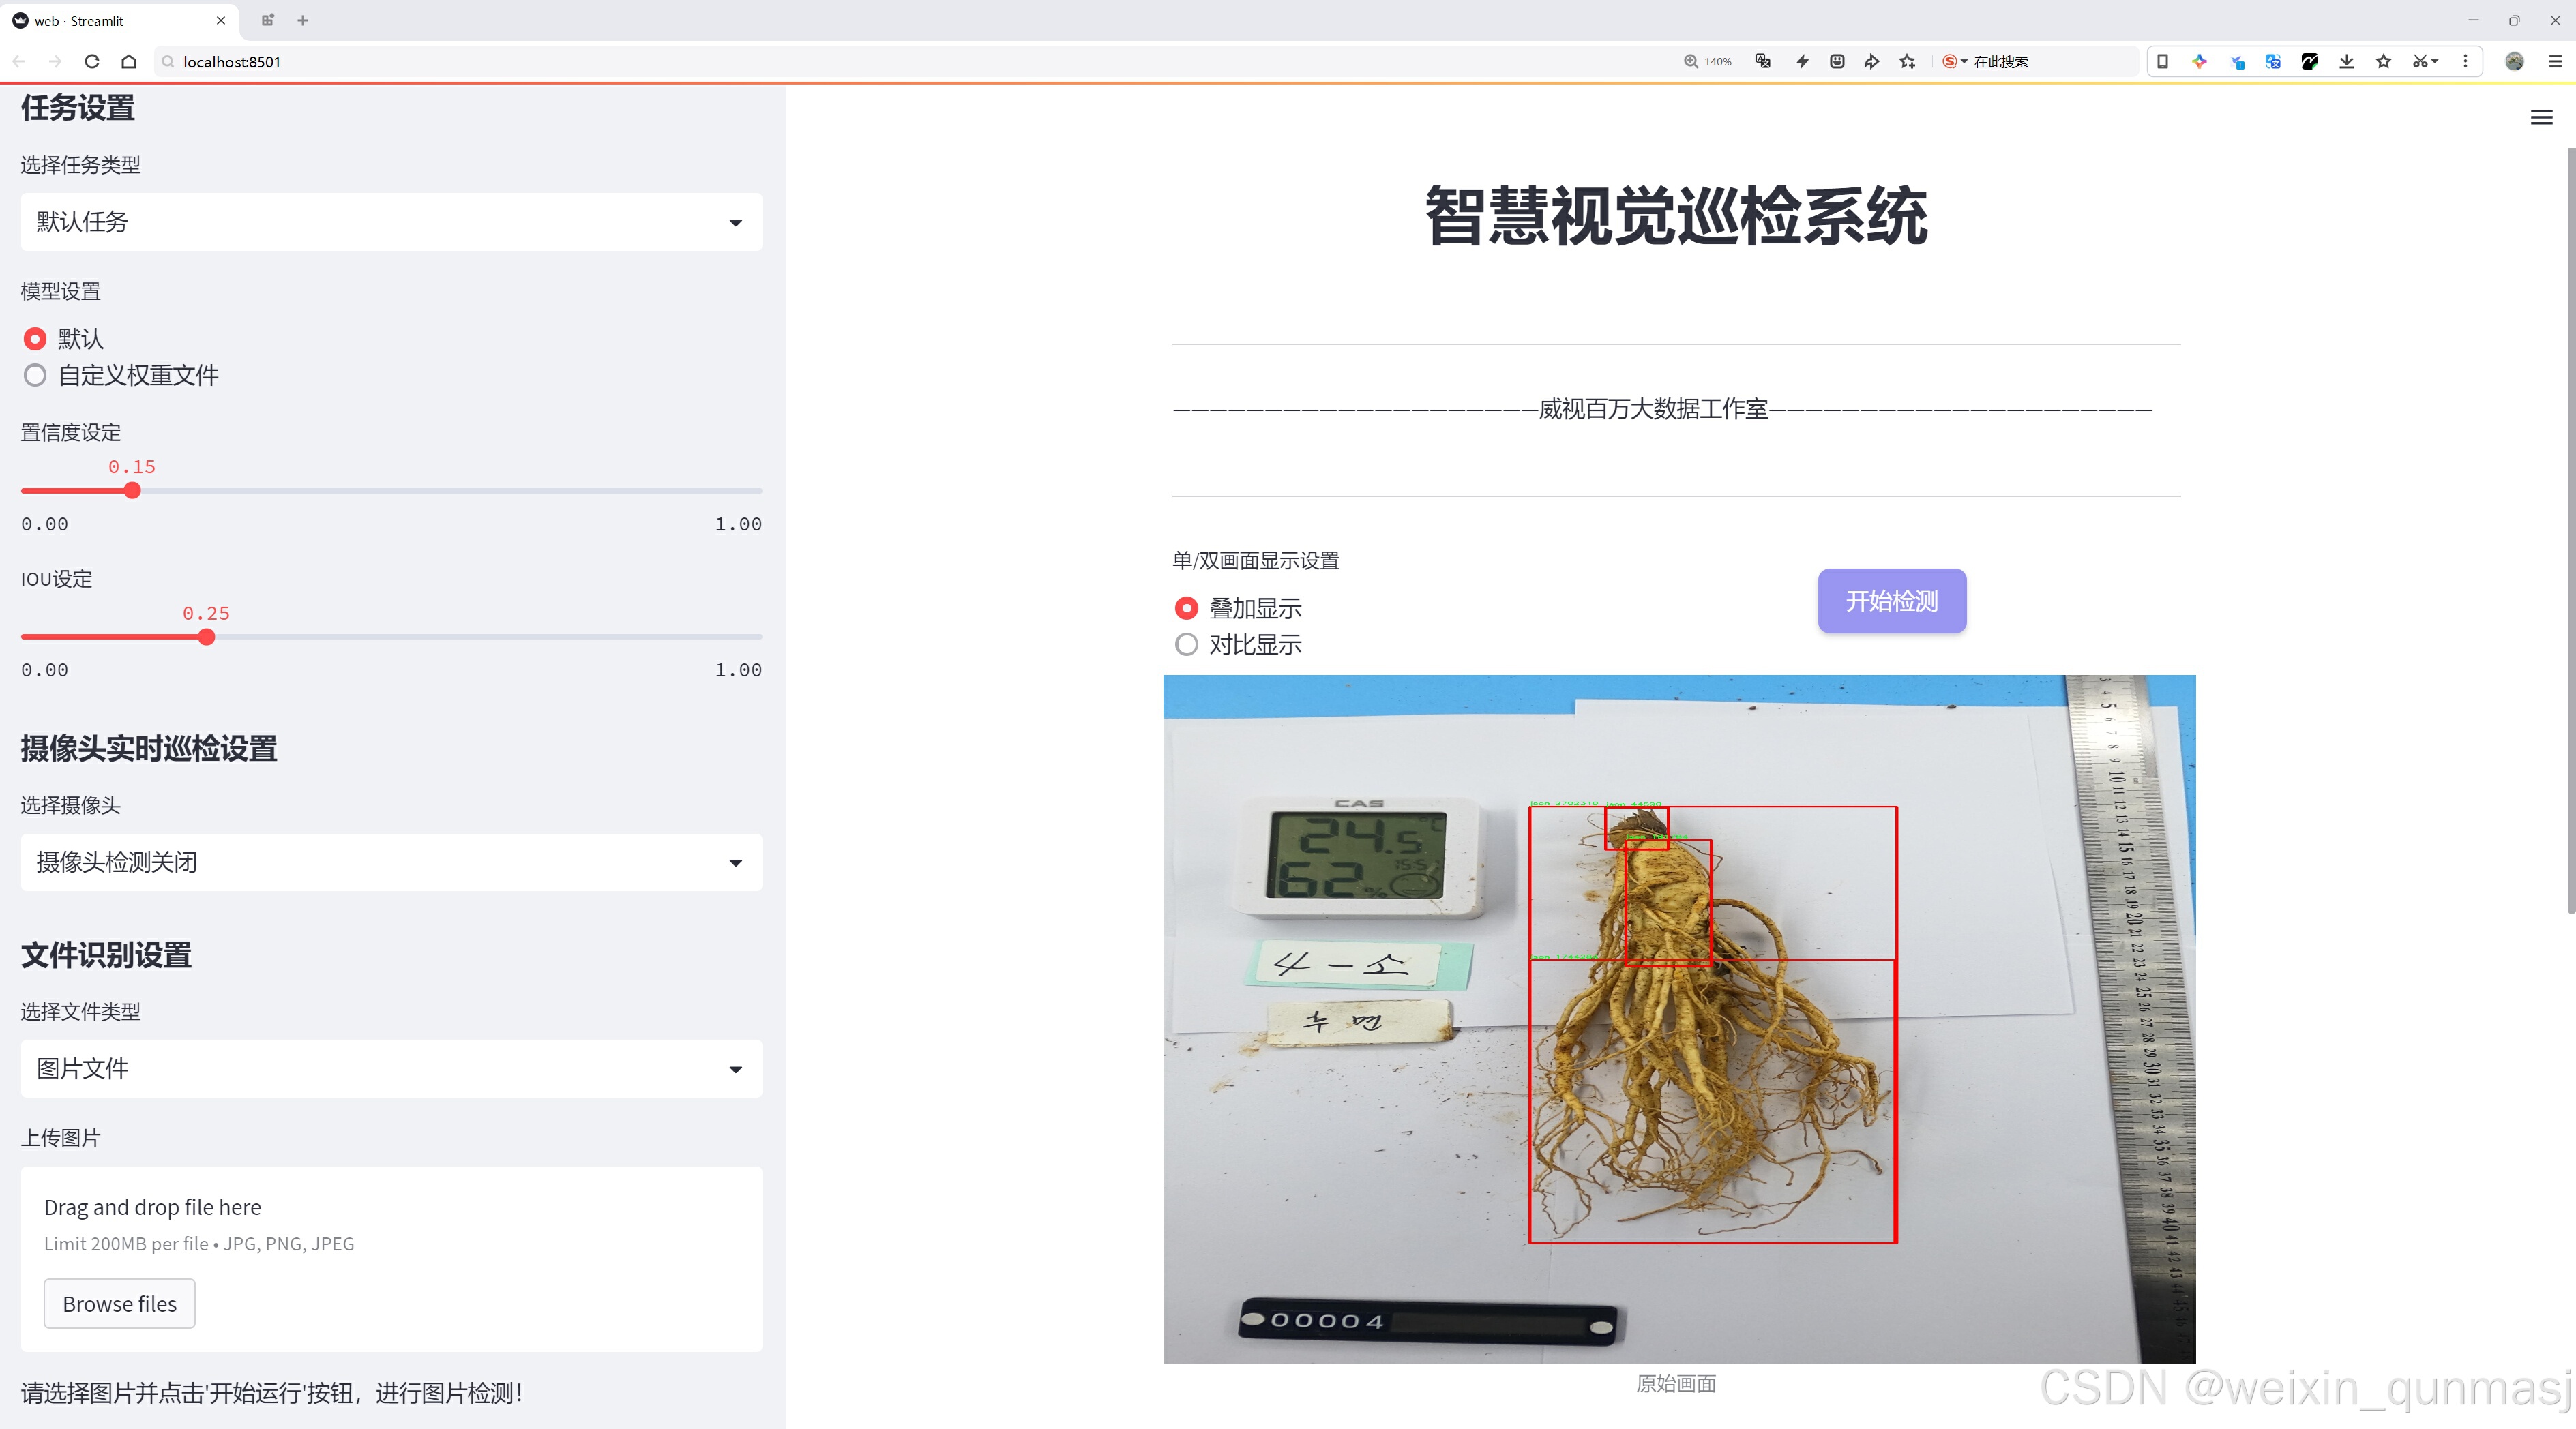Select the 自定义权重文件 radio option
Viewport: 2576px width, 1429px height.
tap(35, 376)
